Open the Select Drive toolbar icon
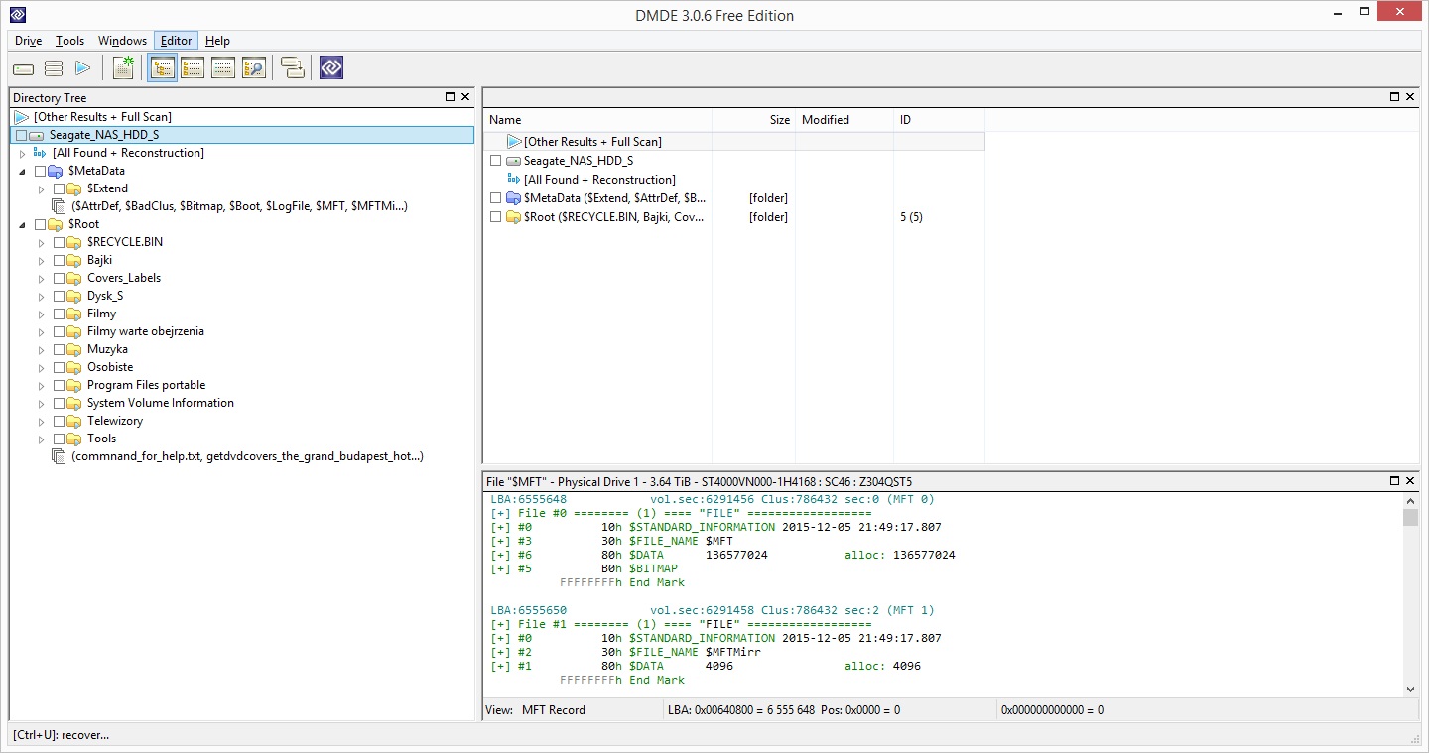 [23, 68]
